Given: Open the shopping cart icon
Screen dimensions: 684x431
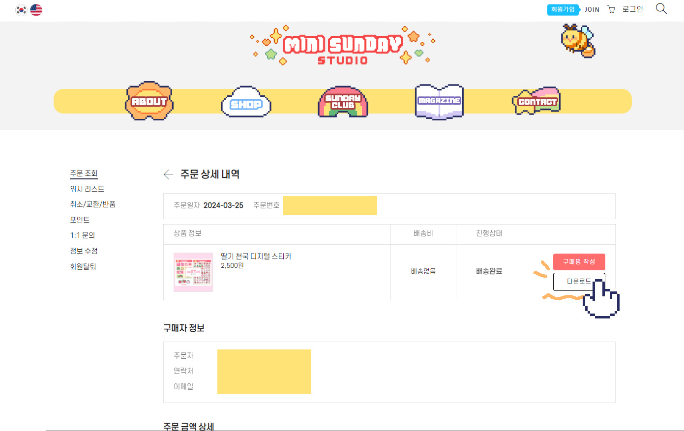Looking at the screenshot, I should (x=611, y=9).
